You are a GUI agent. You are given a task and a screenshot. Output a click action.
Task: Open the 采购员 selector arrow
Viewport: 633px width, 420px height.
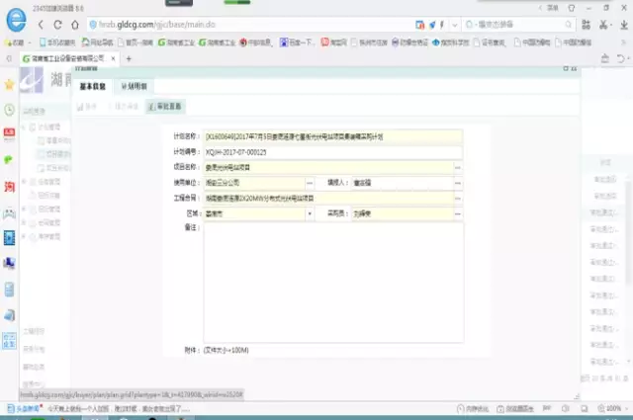click(x=457, y=212)
